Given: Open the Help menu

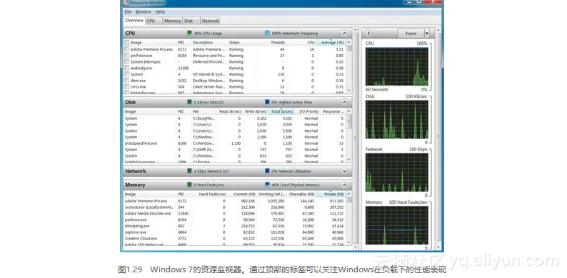Looking at the screenshot, I should tap(160, 12).
